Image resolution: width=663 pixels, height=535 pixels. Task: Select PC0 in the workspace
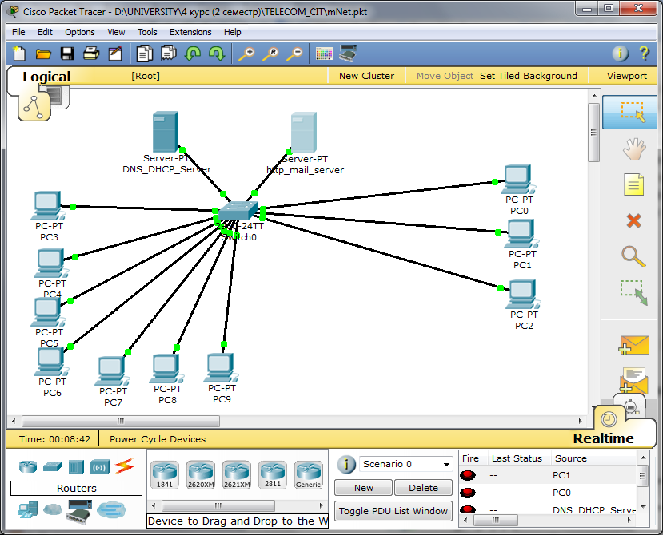pos(519,180)
